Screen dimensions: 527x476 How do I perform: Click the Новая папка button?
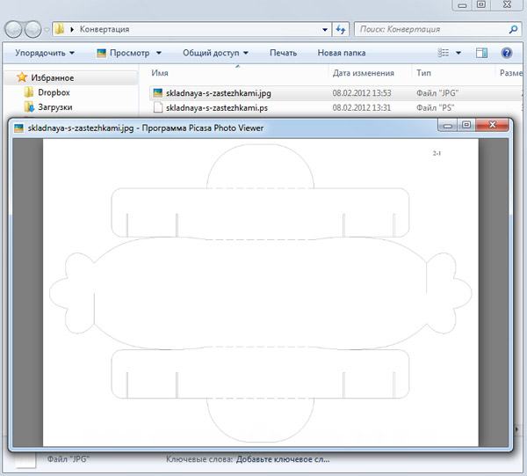pyautogui.click(x=342, y=53)
